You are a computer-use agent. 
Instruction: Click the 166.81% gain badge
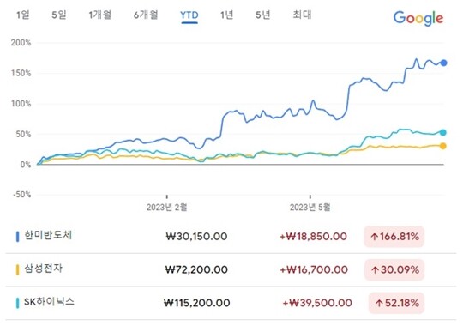click(x=394, y=237)
